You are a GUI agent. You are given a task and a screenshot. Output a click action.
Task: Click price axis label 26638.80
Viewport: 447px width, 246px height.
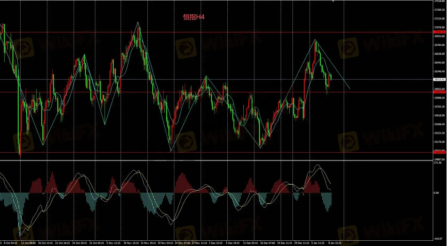[440, 54]
